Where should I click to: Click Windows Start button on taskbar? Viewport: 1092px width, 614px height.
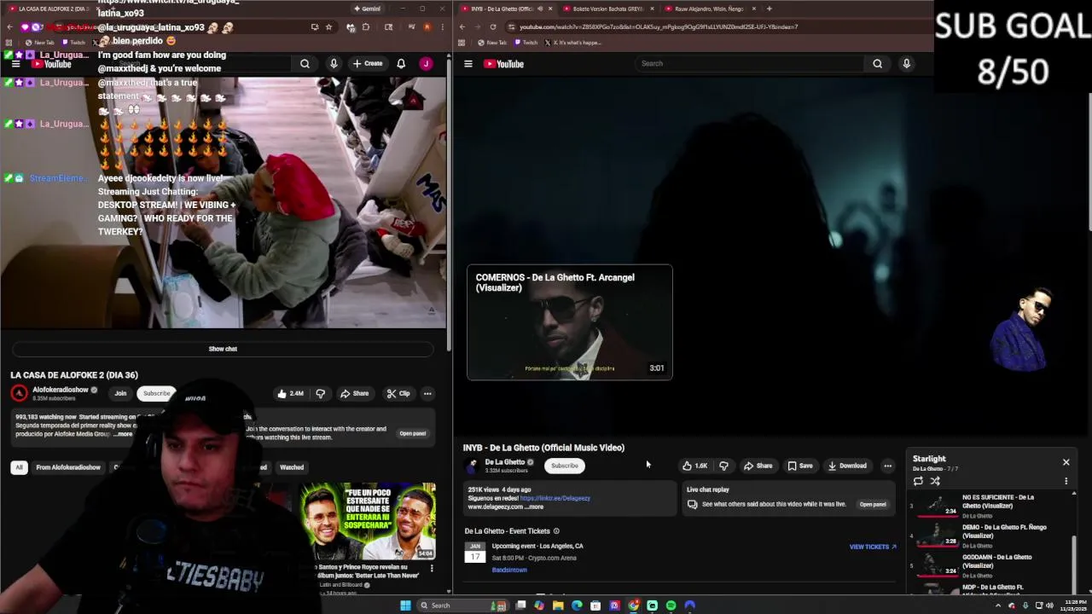click(x=405, y=605)
